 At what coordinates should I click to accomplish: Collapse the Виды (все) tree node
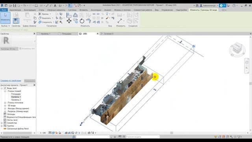(2, 88)
